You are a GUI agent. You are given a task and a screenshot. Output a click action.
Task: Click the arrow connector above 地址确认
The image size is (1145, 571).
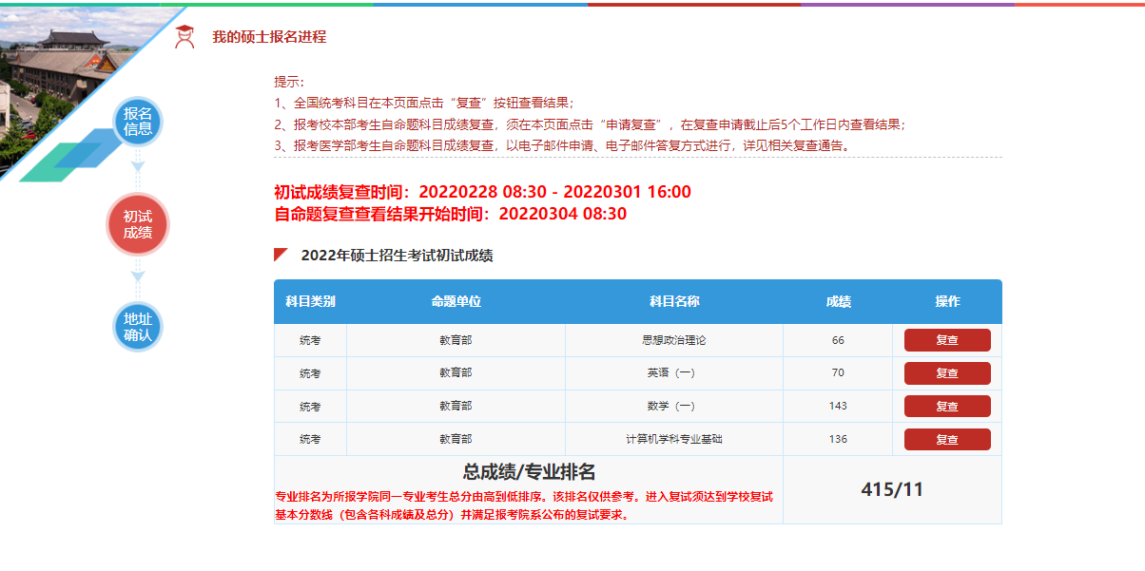pos(139,274)
